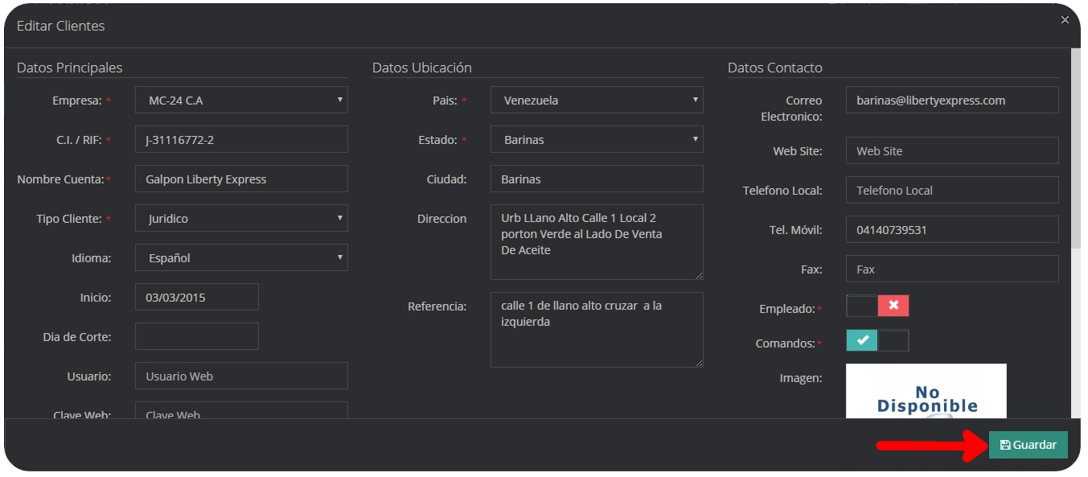Click the Tel. Móvil input field
Screen dimensions: 1088x477
pyautogui.click(x=952, y=229)
